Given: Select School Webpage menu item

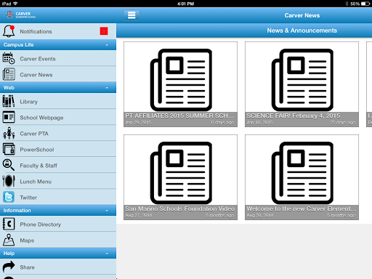Looking at the screenshot, I should [x=58, y=117].
